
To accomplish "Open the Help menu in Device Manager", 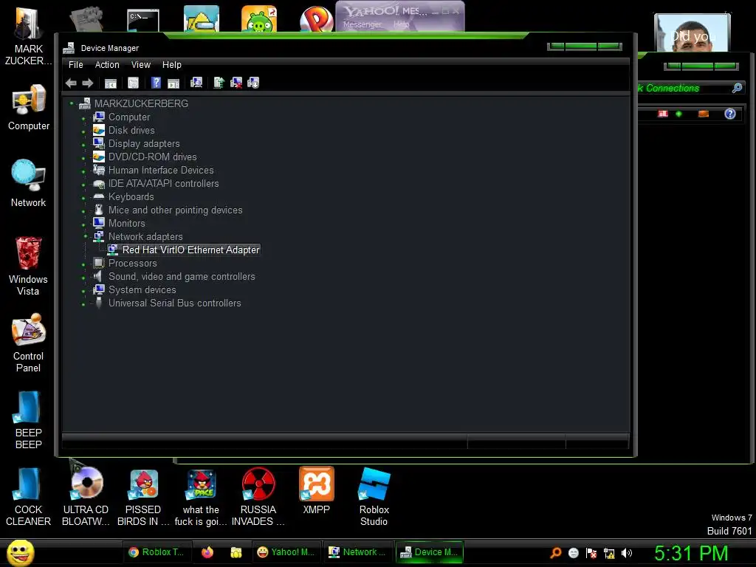I will [x=171, y=65].
